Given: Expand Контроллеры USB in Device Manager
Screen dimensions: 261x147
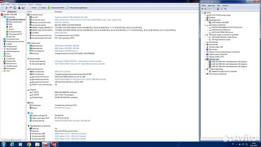Looking at the screenshot, I should coord(205,47).
